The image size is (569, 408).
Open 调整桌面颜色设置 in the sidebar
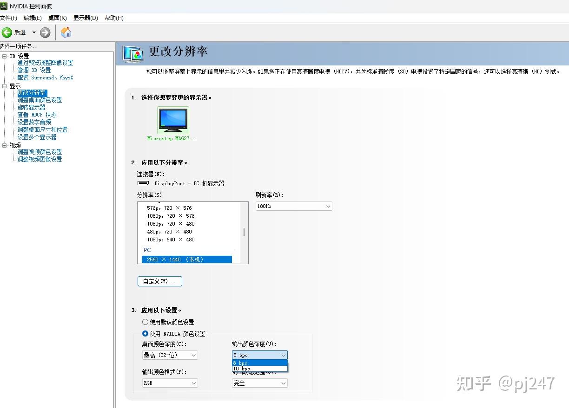pos(40,100)
